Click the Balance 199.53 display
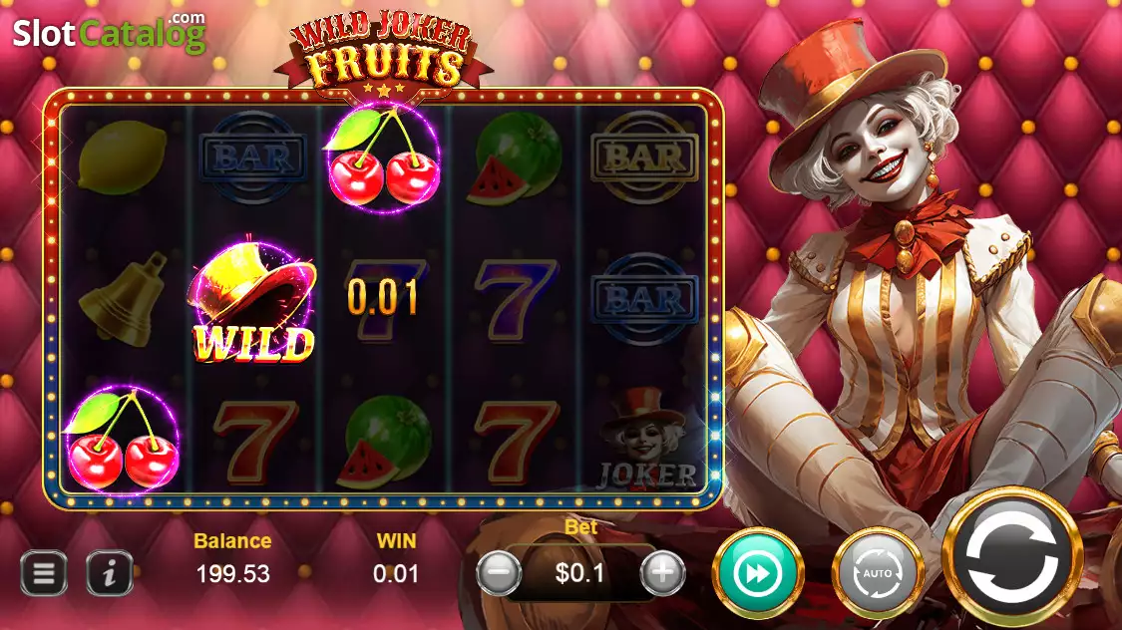This screenshot has width=1122, height=630. pos(232,558)
